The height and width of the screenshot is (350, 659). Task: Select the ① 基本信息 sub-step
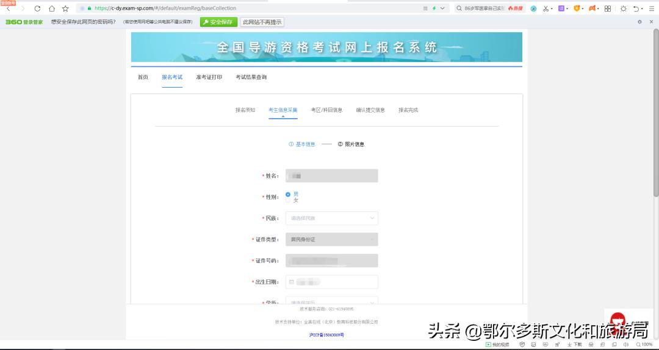coord(302,144)
